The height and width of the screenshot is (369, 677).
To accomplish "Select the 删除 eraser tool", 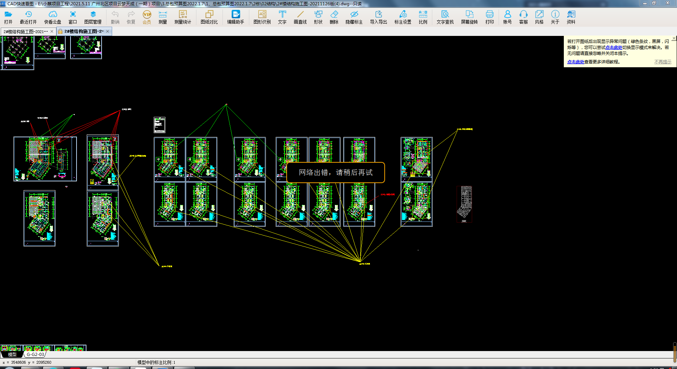I will 334,17.
